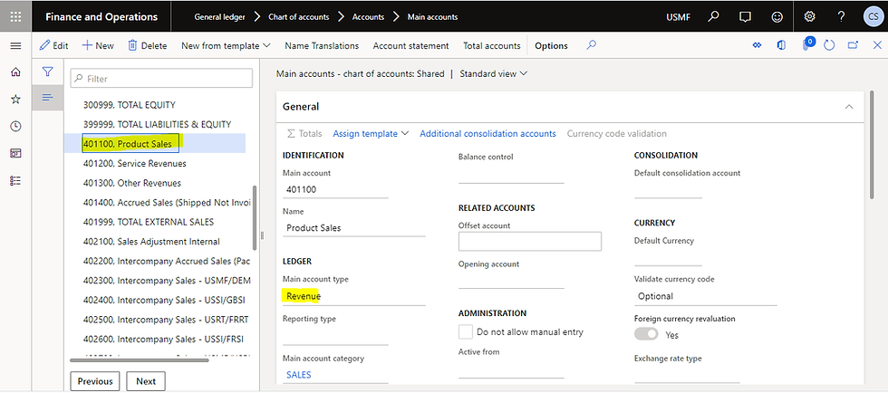Open the Standard view dropdown
Screen dimensions: 888x393
click(x=493, y=73)
